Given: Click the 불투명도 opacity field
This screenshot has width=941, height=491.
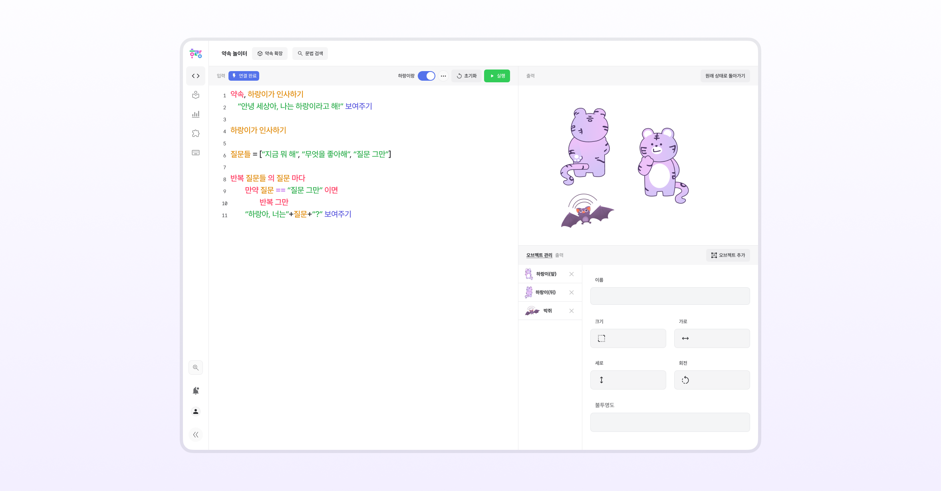Looking at the screenshot, I should point(670,422).
